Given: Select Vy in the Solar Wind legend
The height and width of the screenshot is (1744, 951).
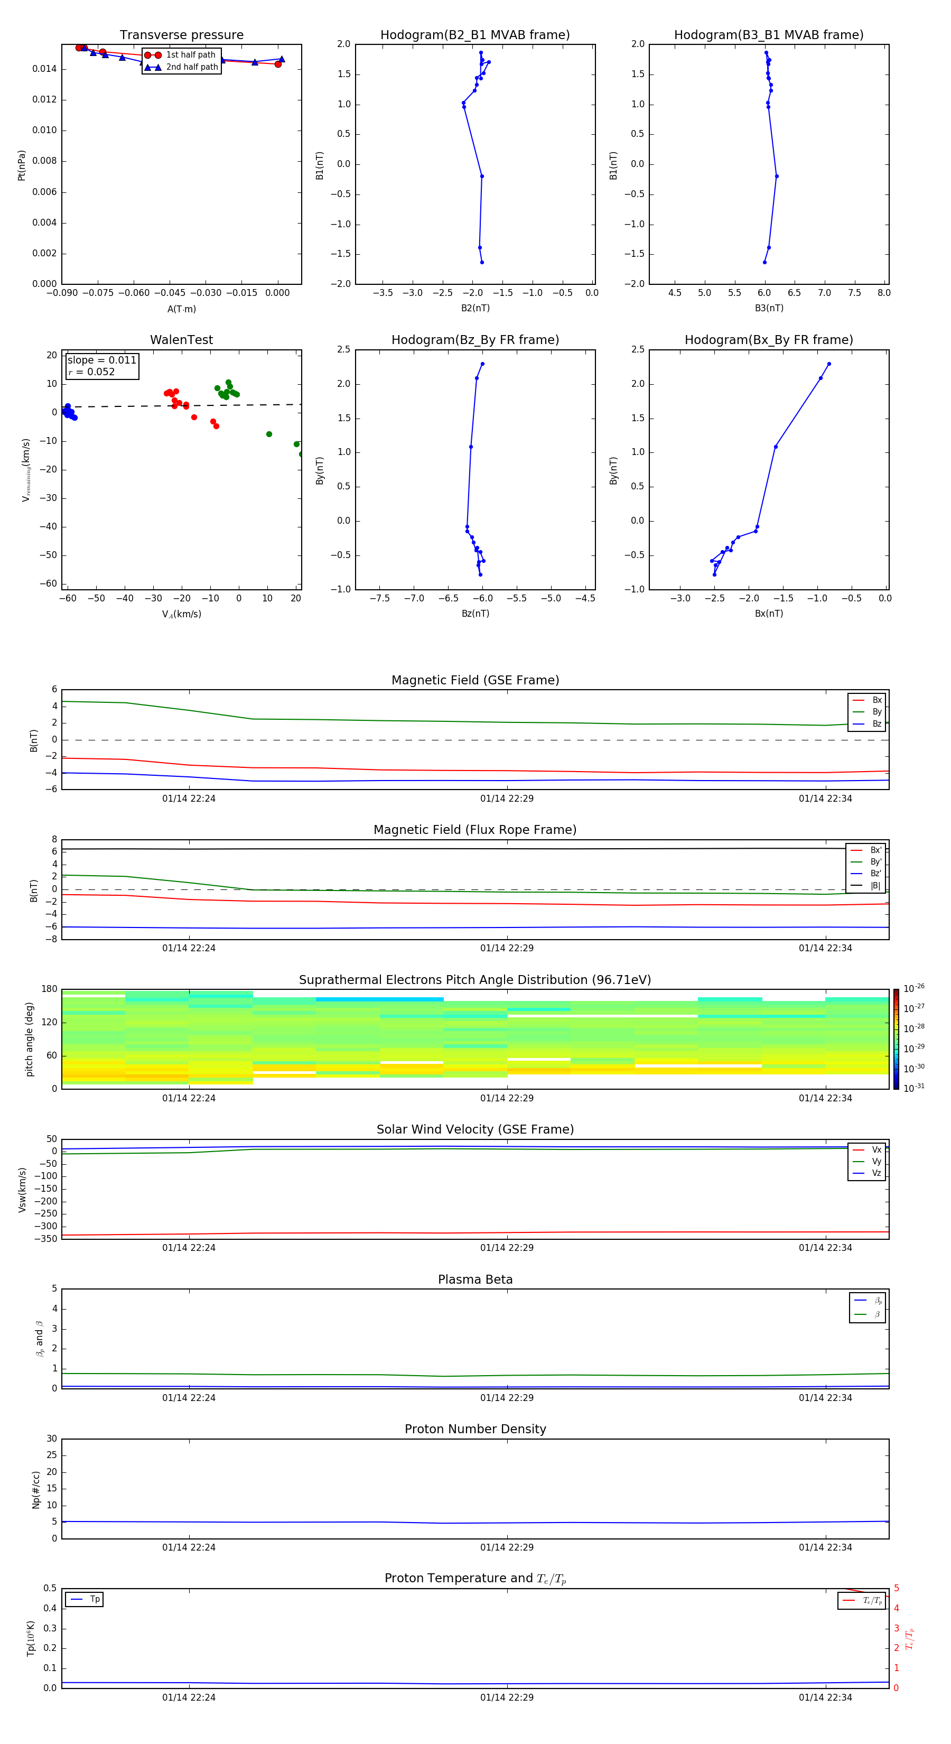Looking at the screenshot, I should (867, 1161).
